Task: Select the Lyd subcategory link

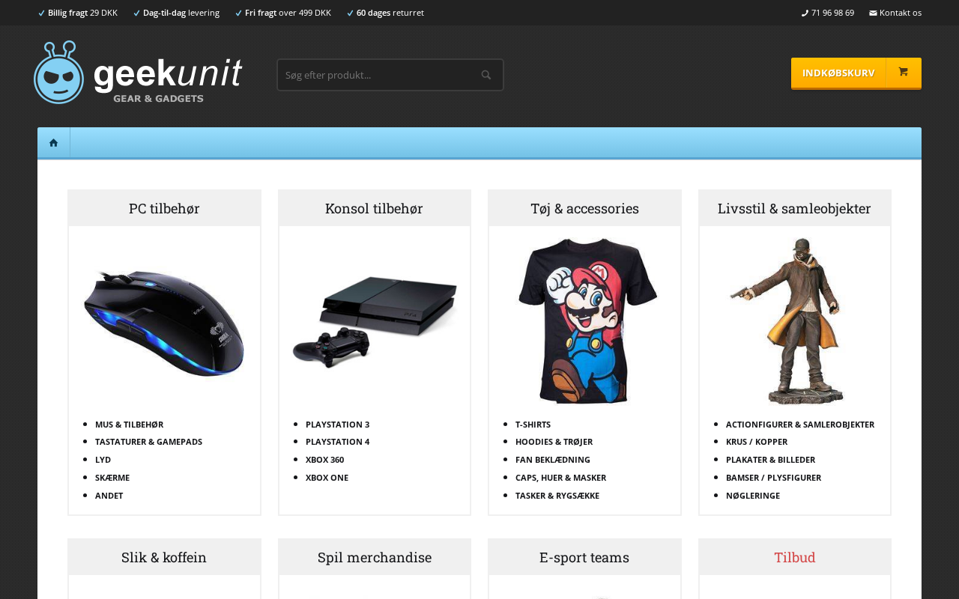Action: (x=103, y=460)
